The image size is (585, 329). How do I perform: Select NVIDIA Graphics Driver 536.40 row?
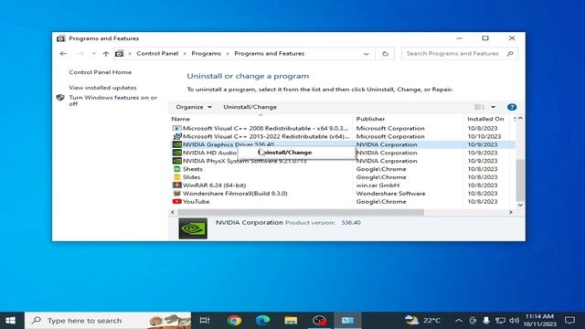click(343, 144)
